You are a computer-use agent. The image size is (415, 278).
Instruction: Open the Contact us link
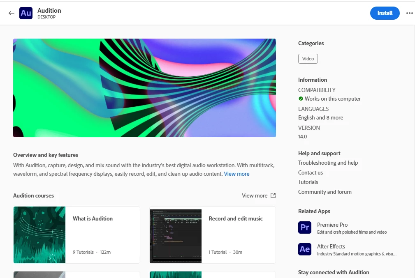tap(311, 172)
